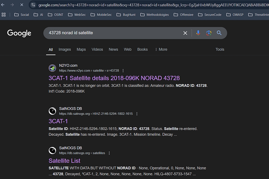Open the SatNOGS Satellite List link
This screenshot has width=269, height=179.
click(x=64, y=161)
